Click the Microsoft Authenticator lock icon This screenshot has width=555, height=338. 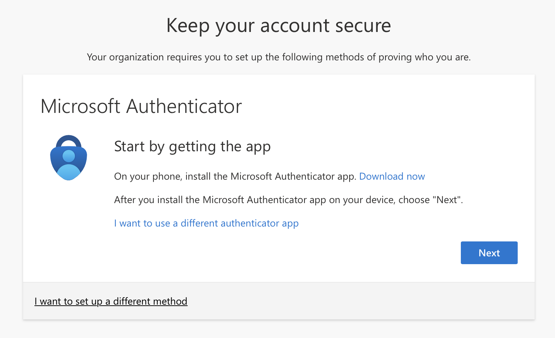tap(69, 158)
